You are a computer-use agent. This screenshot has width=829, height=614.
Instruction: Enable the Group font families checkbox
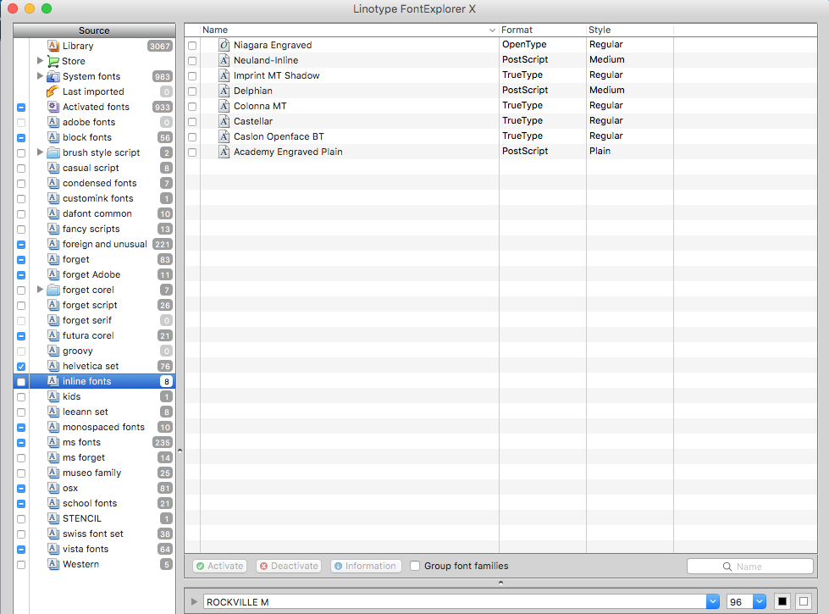[415, 566]
